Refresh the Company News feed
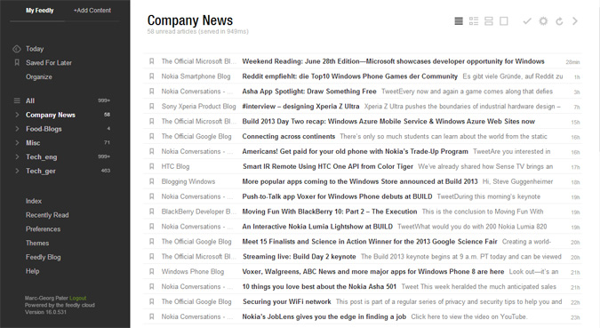 tap(559, 21)
